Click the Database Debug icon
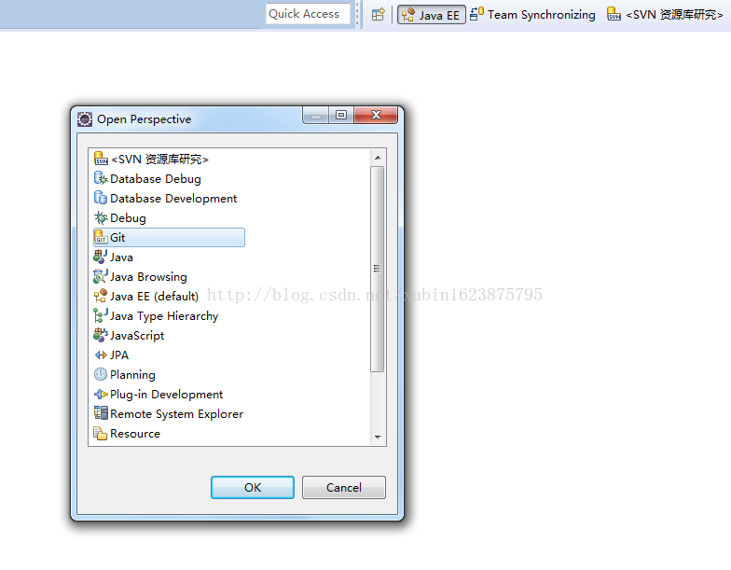This screenshot has width=731, height=570. click(x=101, y=178)
